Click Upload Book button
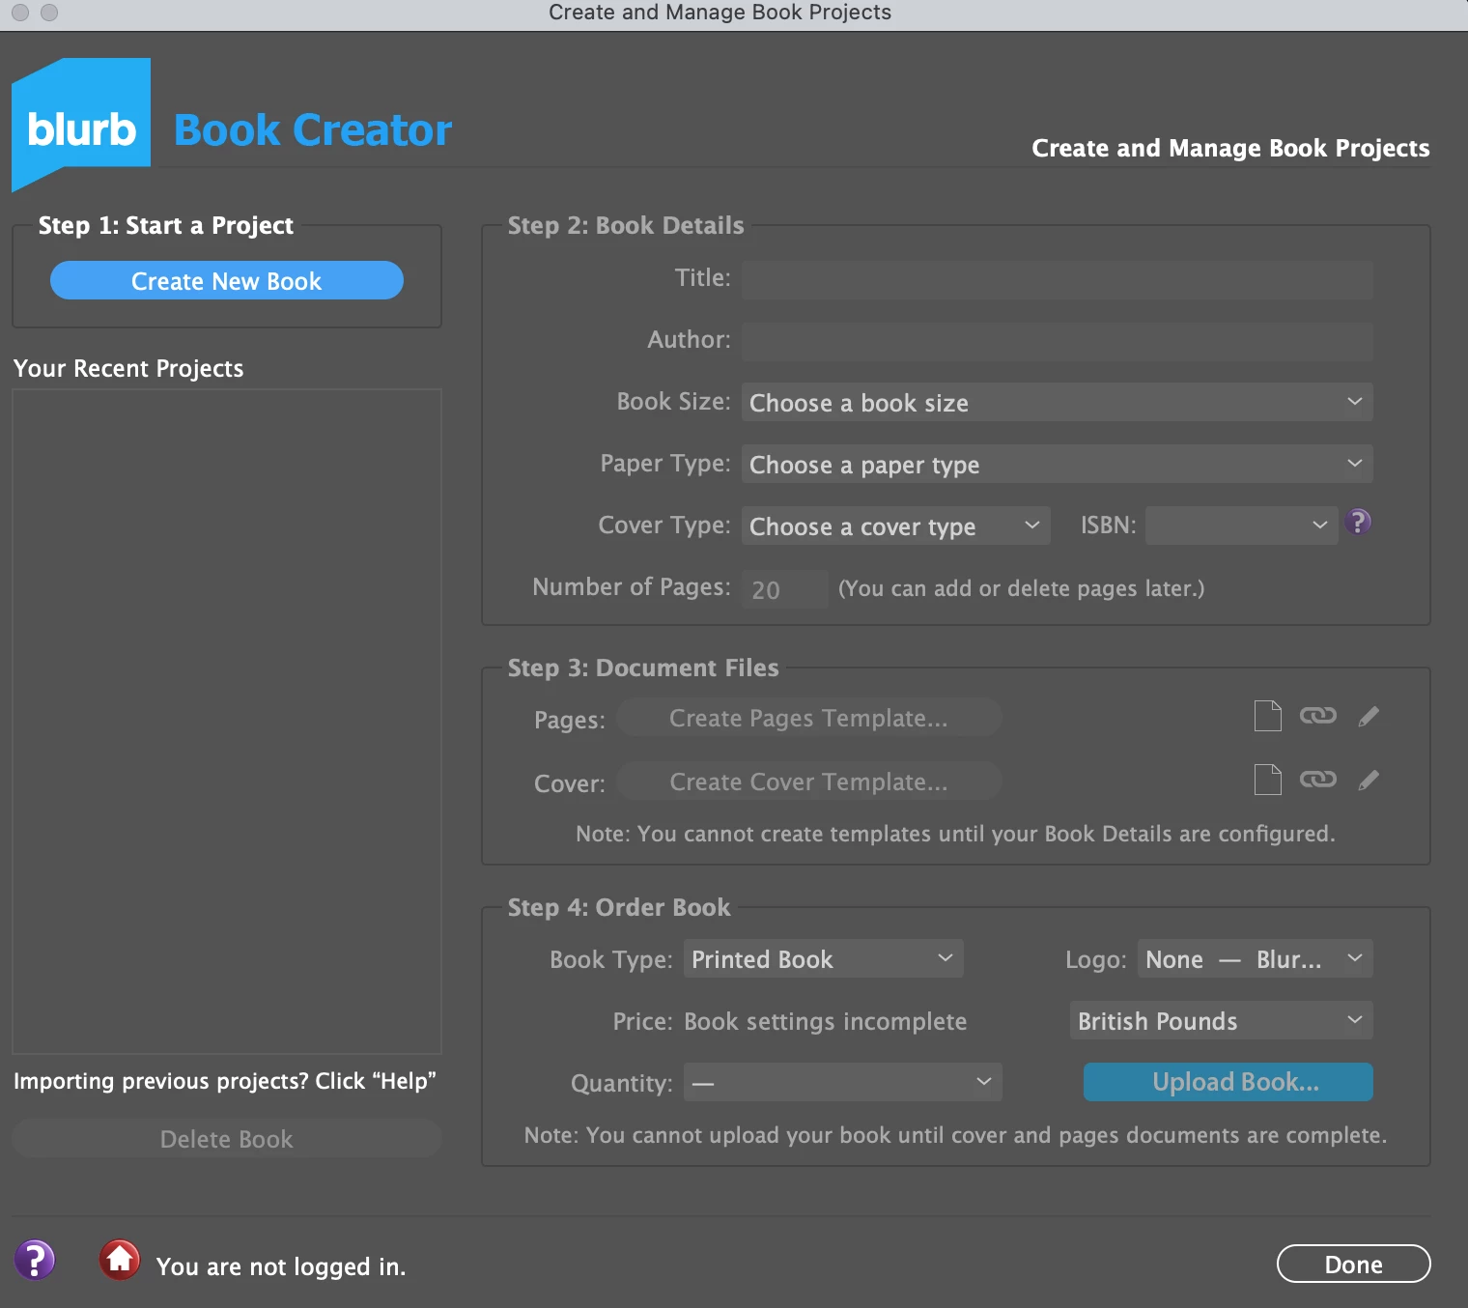 click(x=1228, y=1082)
